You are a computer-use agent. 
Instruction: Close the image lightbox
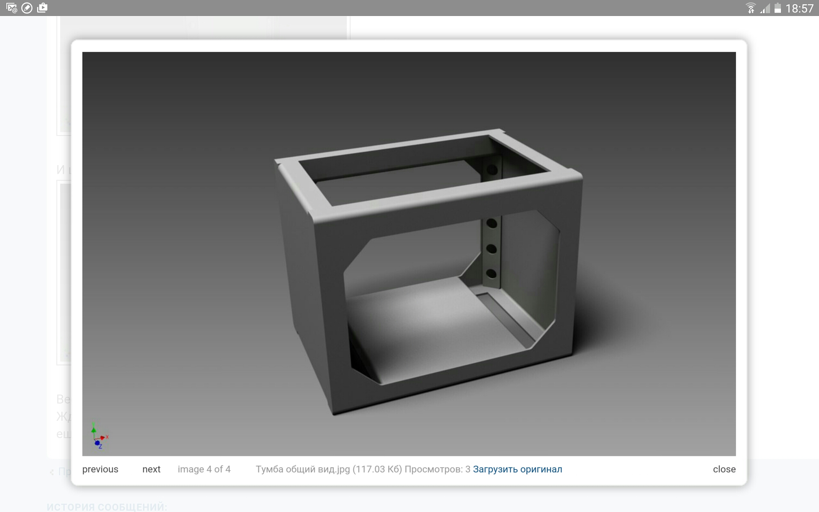click(x=724, y=469)
